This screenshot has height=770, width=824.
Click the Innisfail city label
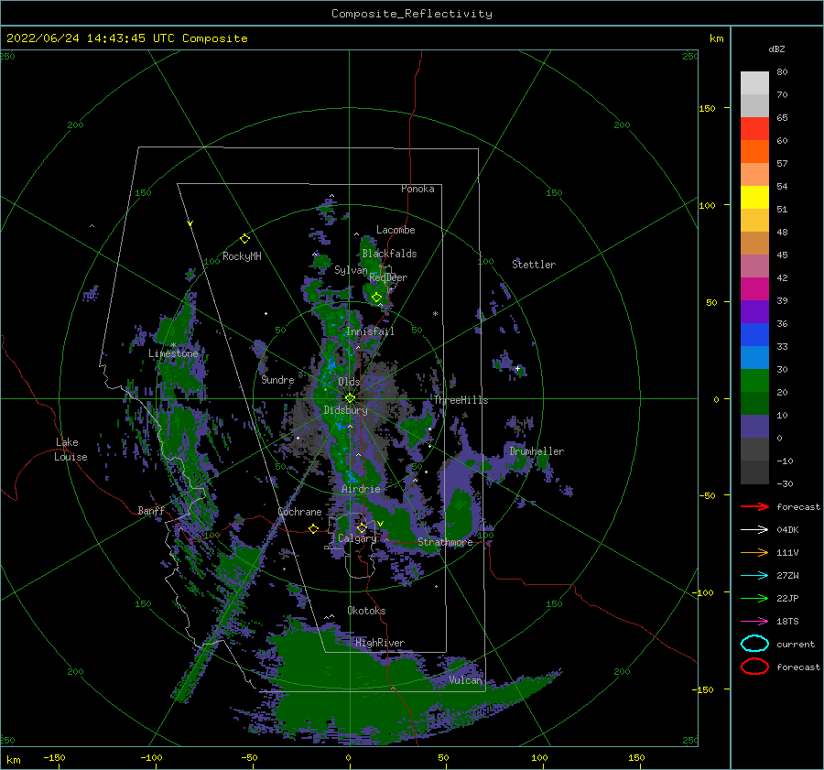pyautogui.click(x=370, y=331)
